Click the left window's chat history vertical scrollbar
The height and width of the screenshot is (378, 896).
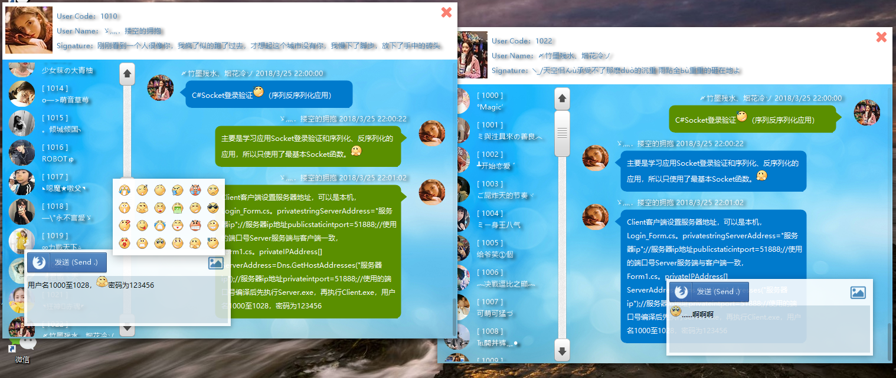coord(454,316)
